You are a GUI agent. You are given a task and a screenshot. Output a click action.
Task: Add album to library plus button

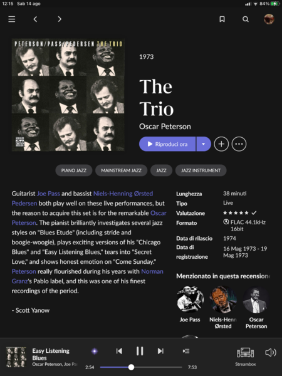point(221,144)
